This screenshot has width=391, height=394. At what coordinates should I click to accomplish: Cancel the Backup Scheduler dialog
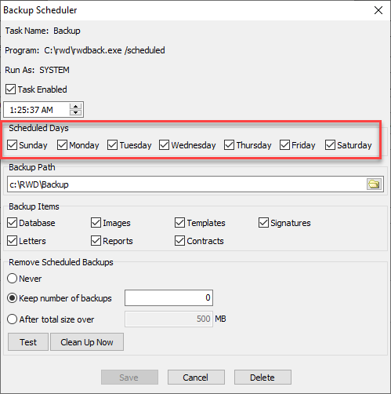click(196, 378)
